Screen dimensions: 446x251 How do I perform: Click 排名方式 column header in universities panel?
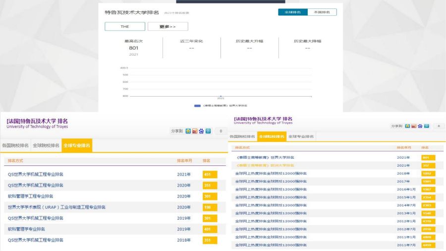[x=242, y=148]
